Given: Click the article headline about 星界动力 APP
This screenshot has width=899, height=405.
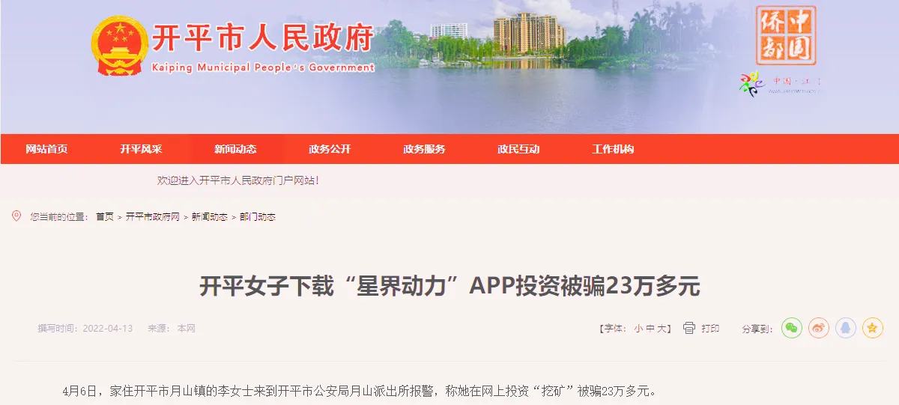Looking at the screenshot, I should [x=449, y=287].
